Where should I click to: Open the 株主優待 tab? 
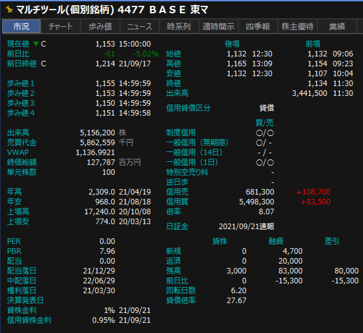[298, 27]
